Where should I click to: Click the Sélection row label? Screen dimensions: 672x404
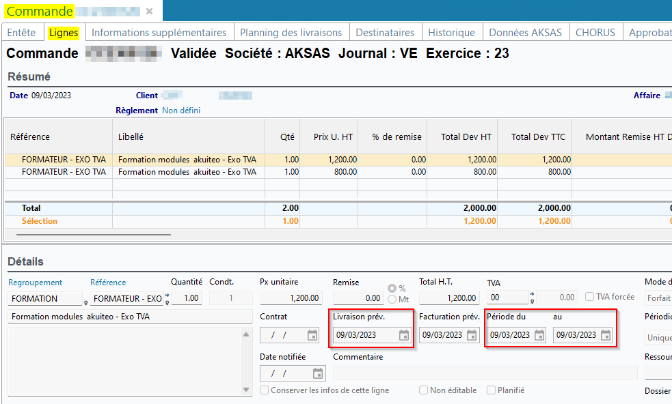tap(40, 221)
